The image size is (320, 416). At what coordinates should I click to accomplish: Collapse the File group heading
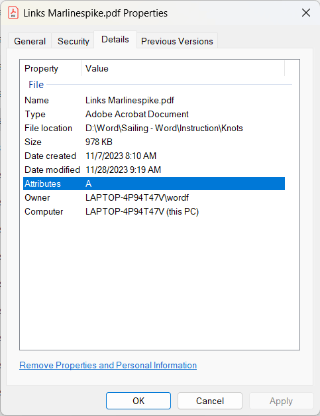pos(36,85)
